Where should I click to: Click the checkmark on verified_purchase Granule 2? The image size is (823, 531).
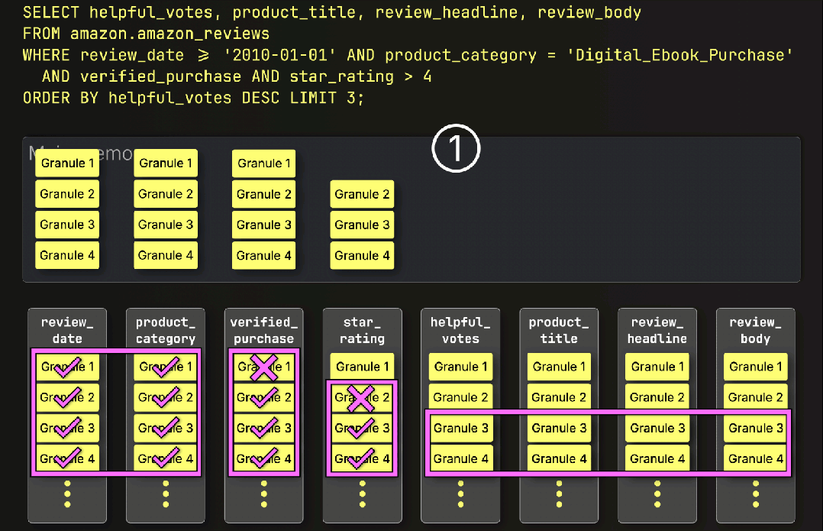[x=264, y=397]
